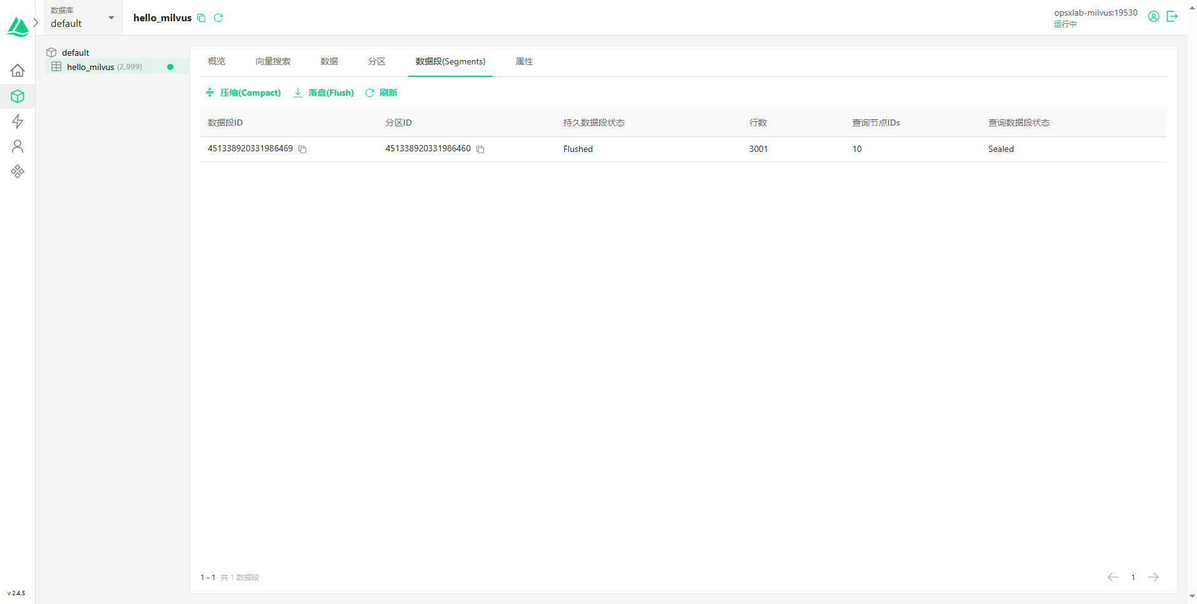1197x604 pixels.
Task: Switch to the 向量搜索 tab
Action: click(273, 61)
